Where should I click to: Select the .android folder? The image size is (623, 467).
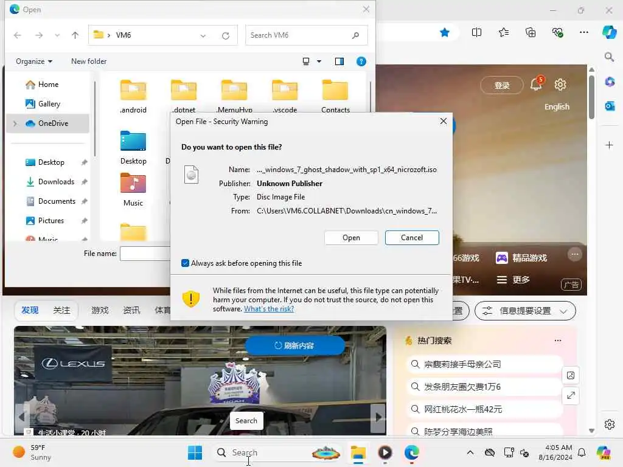click(133, 97)
